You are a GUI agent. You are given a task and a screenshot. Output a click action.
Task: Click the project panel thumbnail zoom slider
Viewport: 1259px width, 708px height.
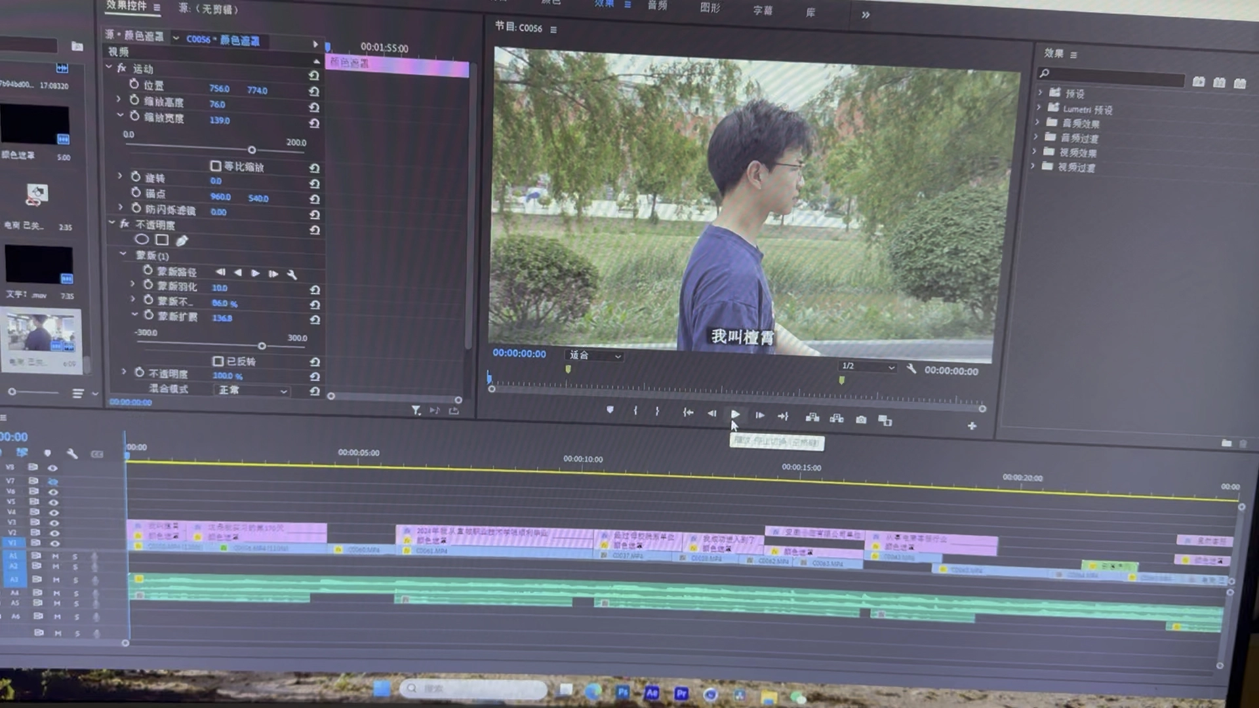pos(12,391)
